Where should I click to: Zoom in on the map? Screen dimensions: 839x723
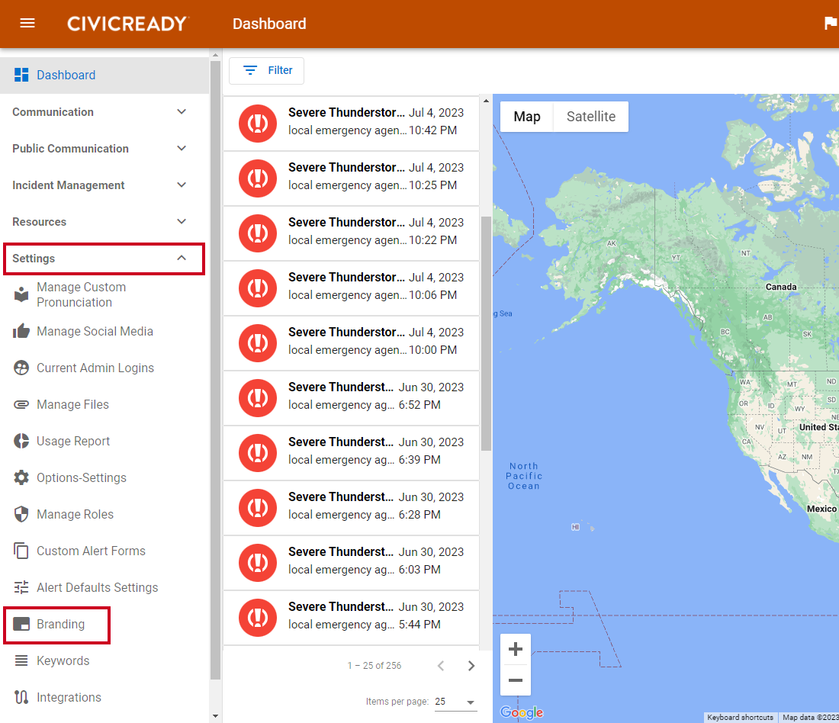(516, 649)
